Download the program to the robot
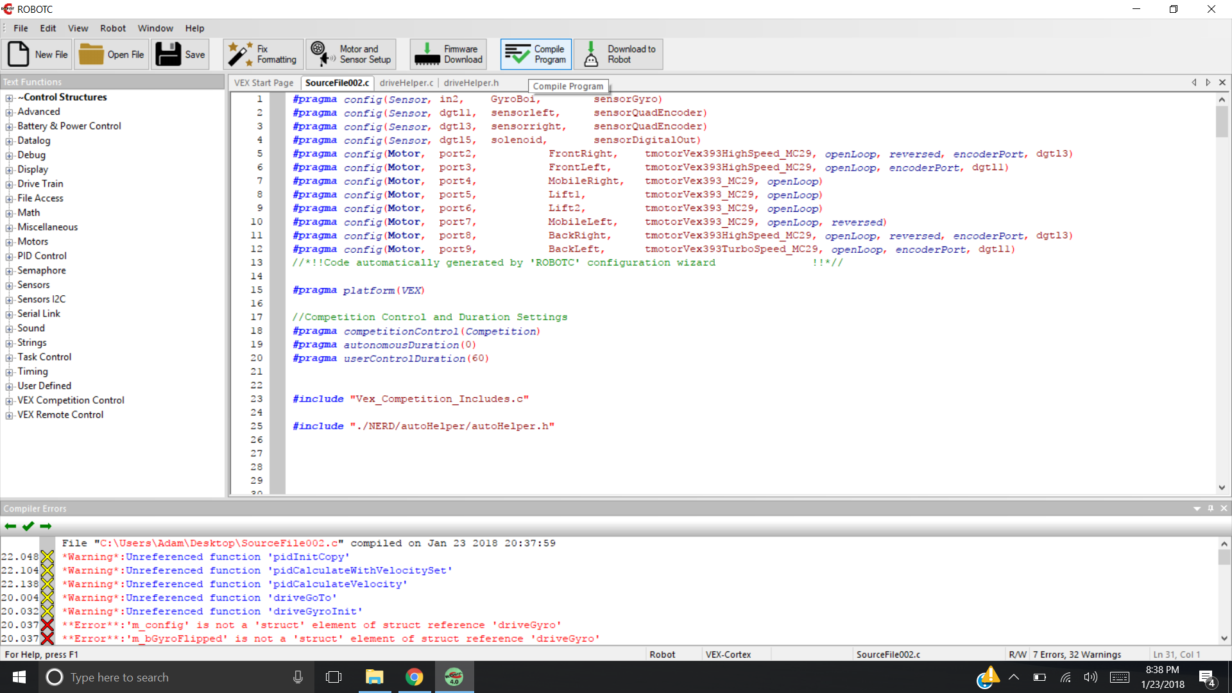The height and width of the screenshot is (693, 1232). (x=619, y=55)
